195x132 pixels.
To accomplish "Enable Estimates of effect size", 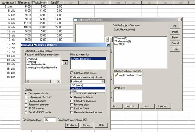I will [26, 97].
